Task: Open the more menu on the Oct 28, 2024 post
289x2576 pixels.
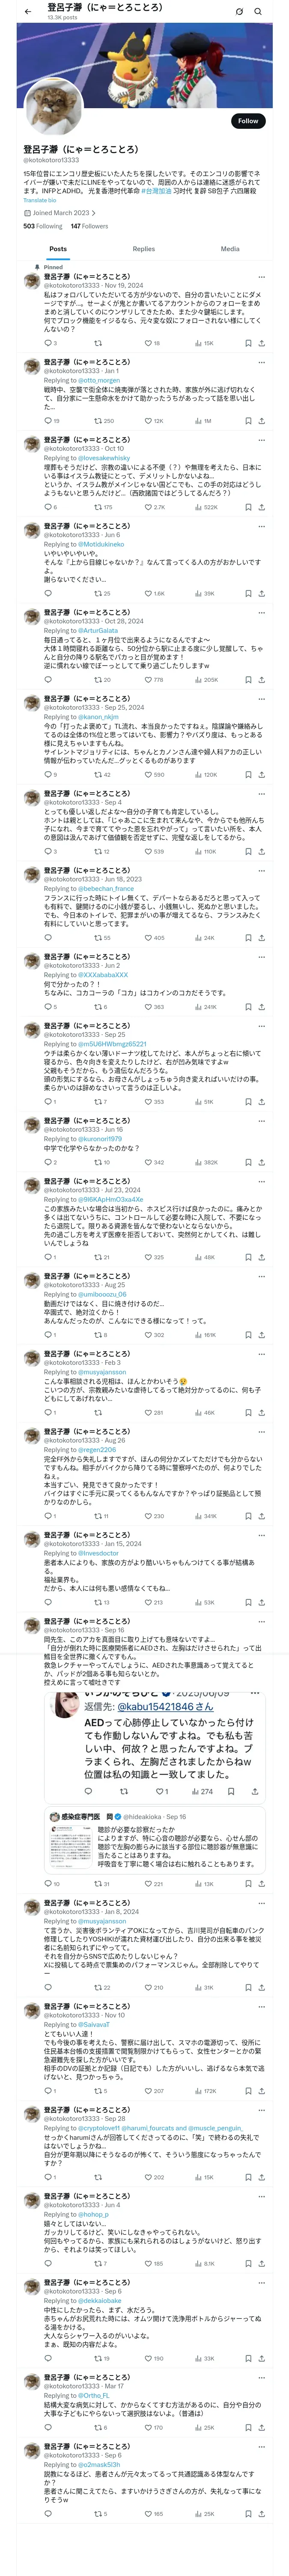Action: 262,612
